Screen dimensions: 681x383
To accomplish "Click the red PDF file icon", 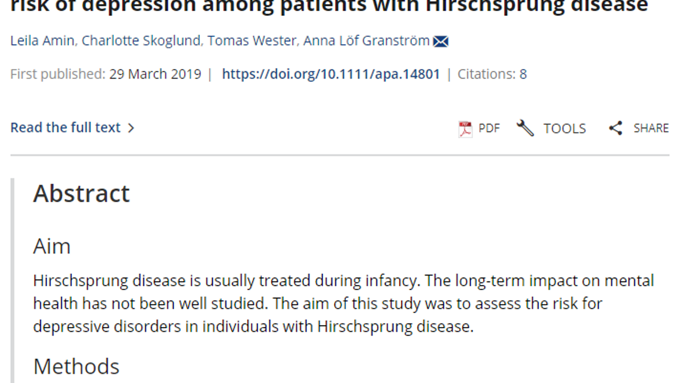I will point(465,128).
